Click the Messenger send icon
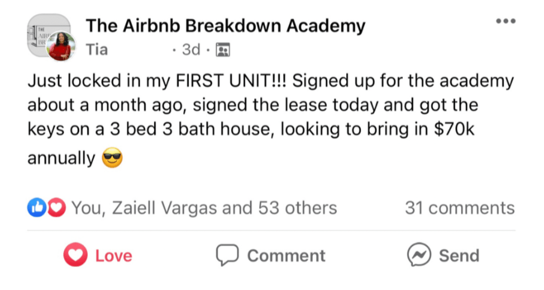 [x=419, y=255]
